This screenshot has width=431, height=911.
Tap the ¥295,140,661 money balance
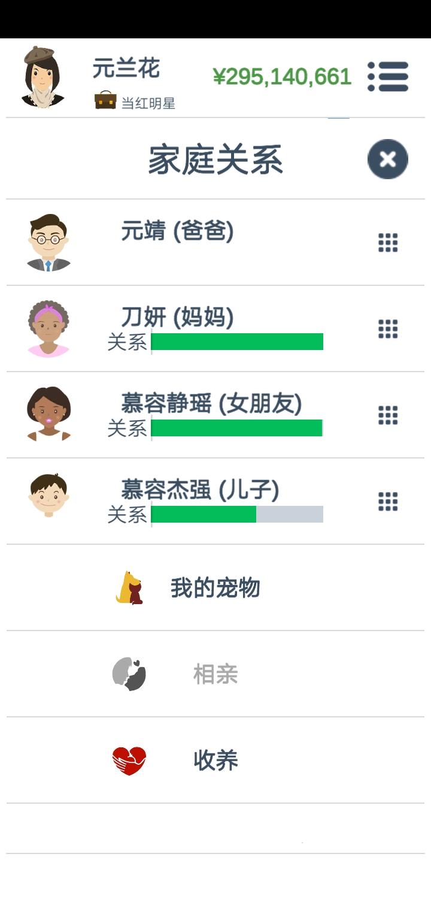(x=282, y=77)
